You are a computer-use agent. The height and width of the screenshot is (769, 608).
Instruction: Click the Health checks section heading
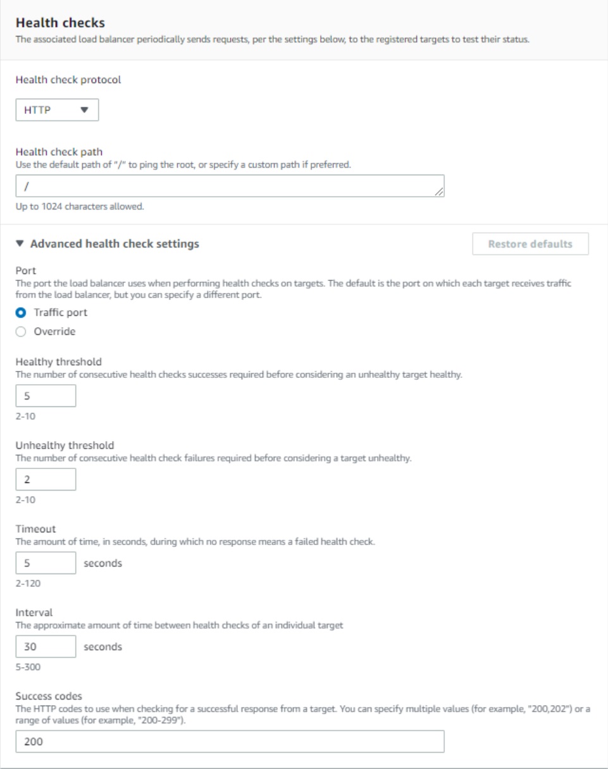(x=60, y=23)
